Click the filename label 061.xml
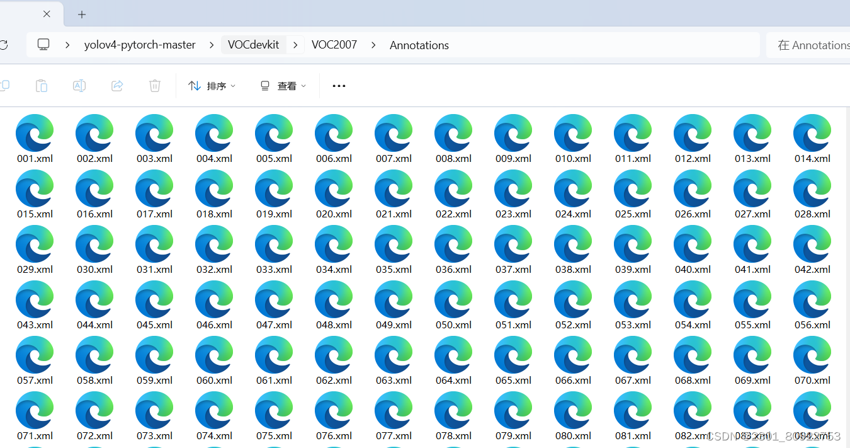The height and width of the screenshot is (448, 850). coord(274,381)
